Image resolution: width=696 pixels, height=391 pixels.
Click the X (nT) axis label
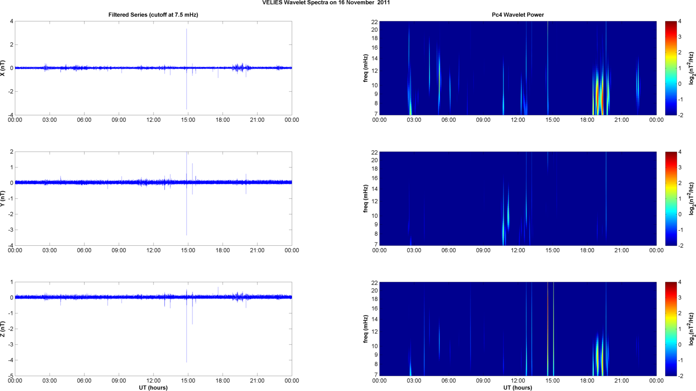pyautogui.click(x=3, y=68)
